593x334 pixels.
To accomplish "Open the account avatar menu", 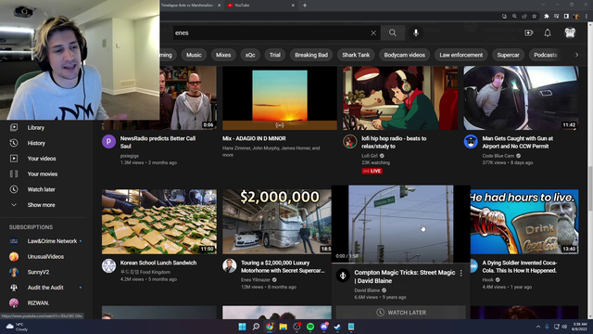I will (x=570, y=33).
